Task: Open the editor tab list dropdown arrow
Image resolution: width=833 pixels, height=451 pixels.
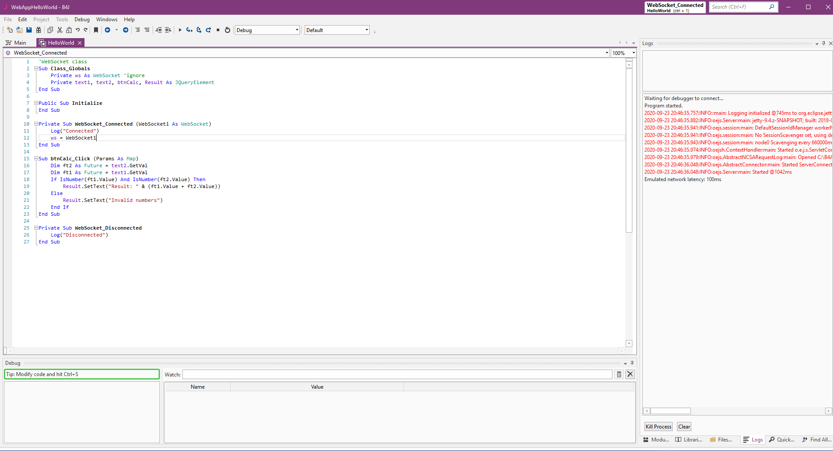Action: (x=634, y=43)
